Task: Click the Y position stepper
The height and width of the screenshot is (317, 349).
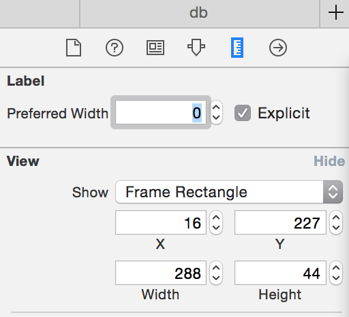Action: coord(336,222)
